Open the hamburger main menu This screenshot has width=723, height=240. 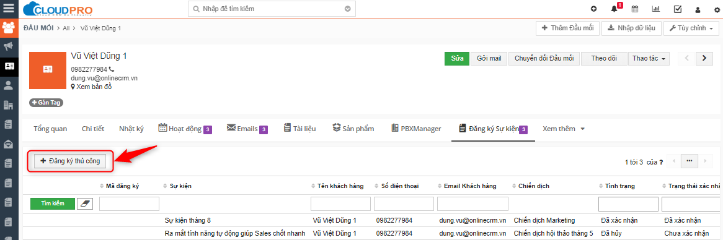[x=8, y=9]
